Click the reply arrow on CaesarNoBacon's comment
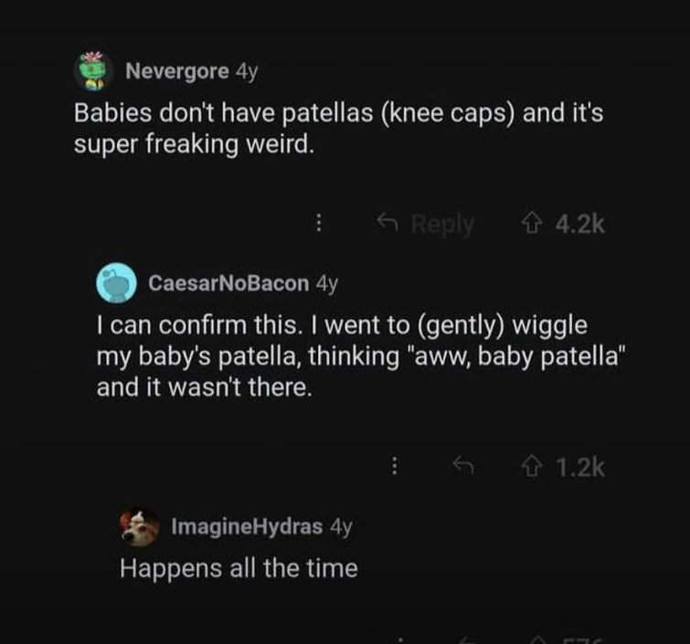 (x=462, y=467)
